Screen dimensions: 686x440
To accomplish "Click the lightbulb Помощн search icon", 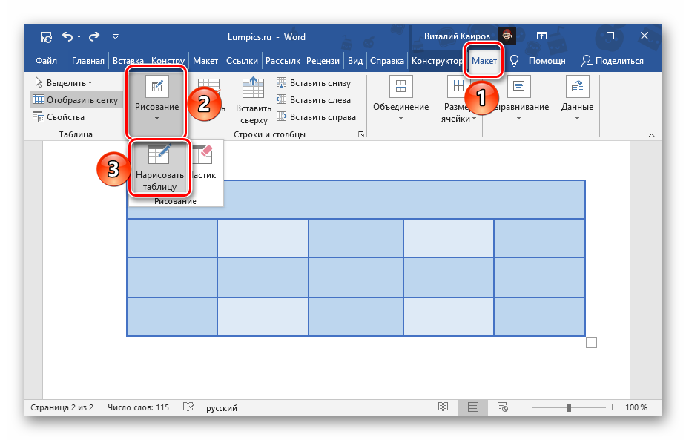I will [514, 61].
